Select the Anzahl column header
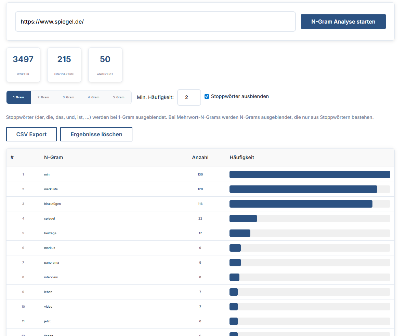The height and width of the screenshot is (336, 407). point(200,157)
